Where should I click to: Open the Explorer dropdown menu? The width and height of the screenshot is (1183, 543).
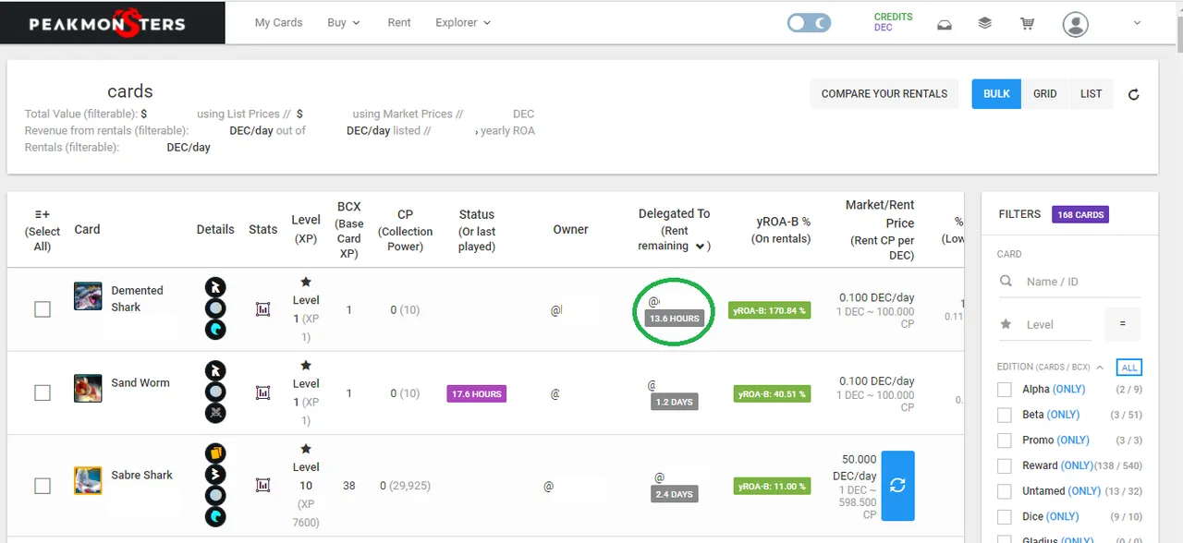[x=463, y=23]
